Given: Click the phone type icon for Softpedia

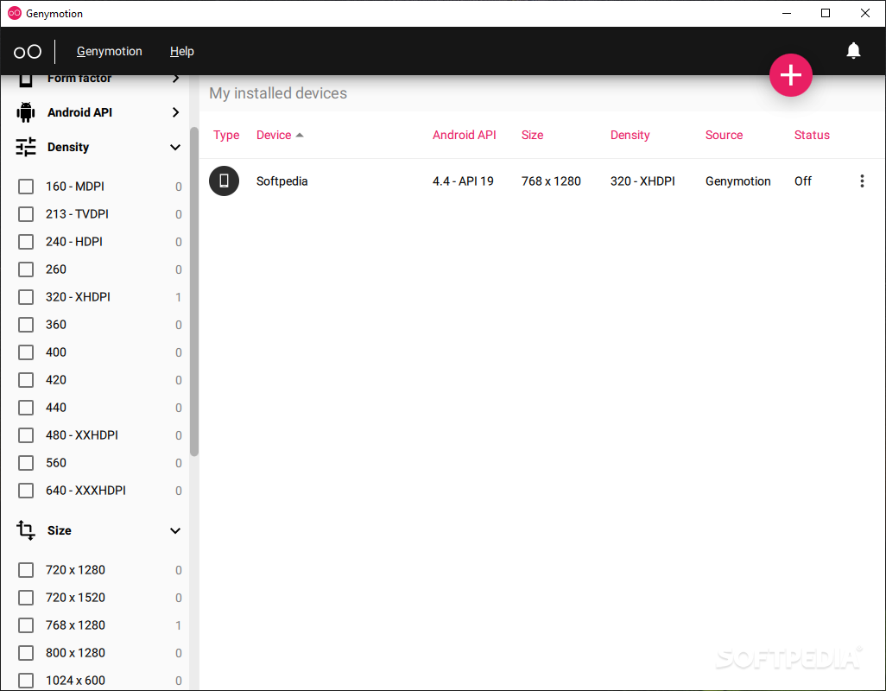Looking at the screenshot, I should pos(225,181).
